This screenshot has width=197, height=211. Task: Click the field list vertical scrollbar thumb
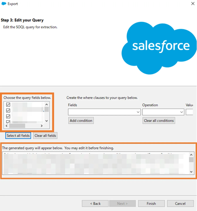click(x=47, y=109)
